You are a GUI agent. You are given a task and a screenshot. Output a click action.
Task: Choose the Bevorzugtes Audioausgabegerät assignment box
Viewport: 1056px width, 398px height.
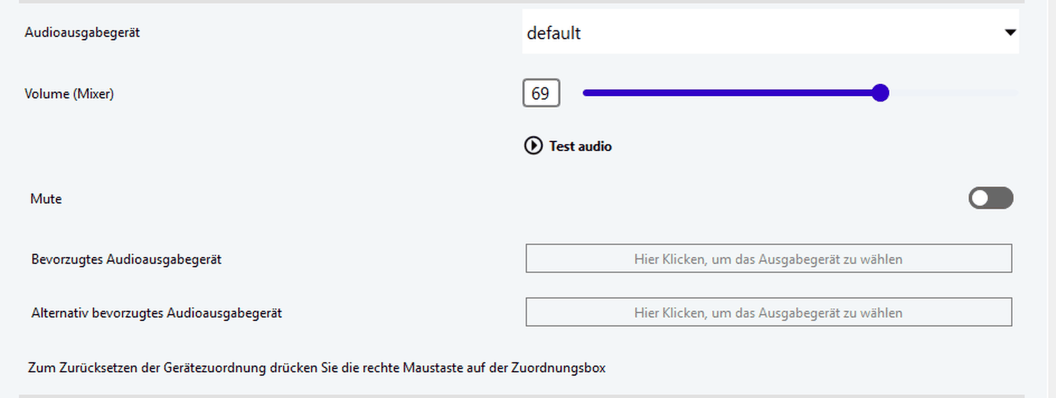pos(768,258)
